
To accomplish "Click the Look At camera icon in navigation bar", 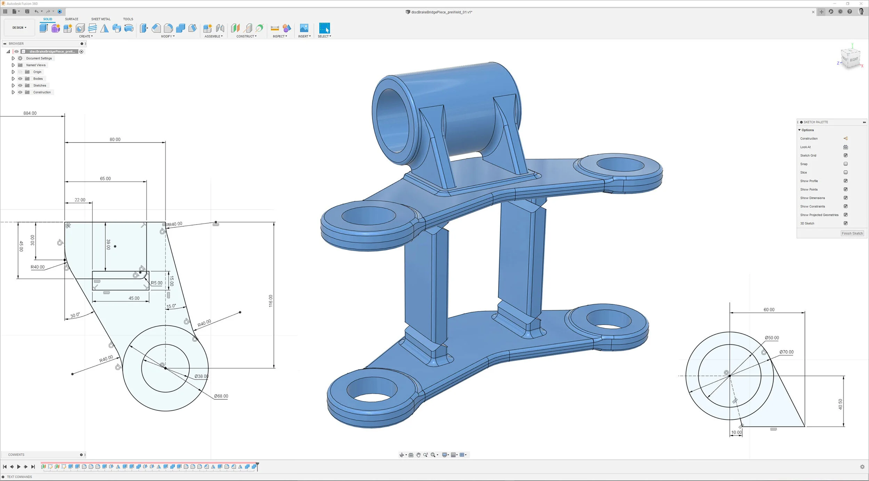I will 411,455.
